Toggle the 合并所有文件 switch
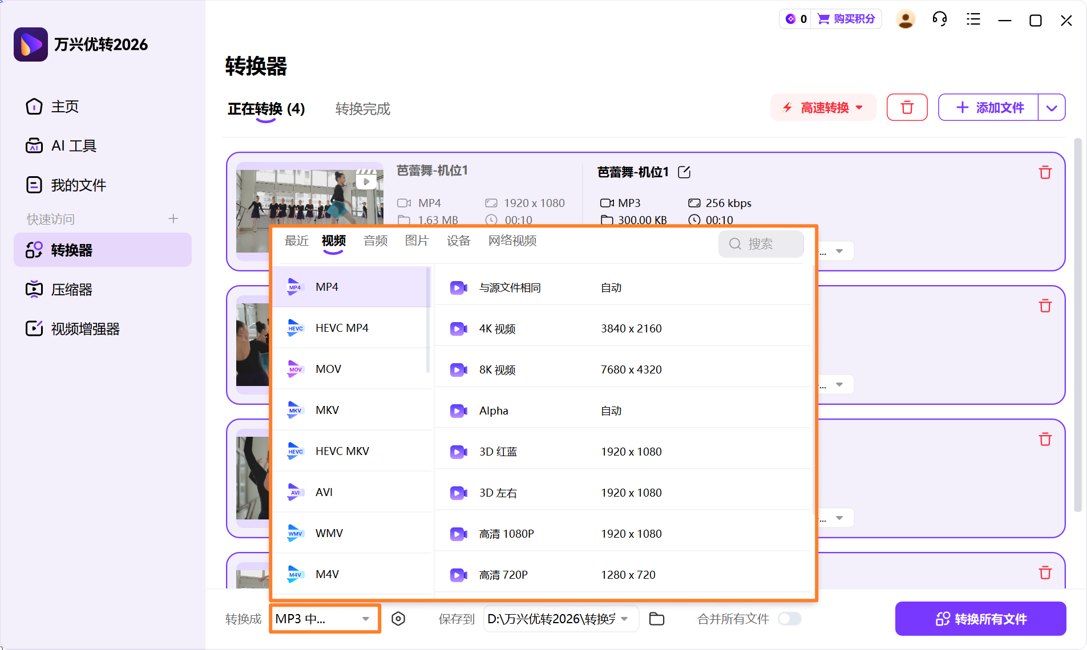This screenshot has height=650, width=1087. (790, 619)
